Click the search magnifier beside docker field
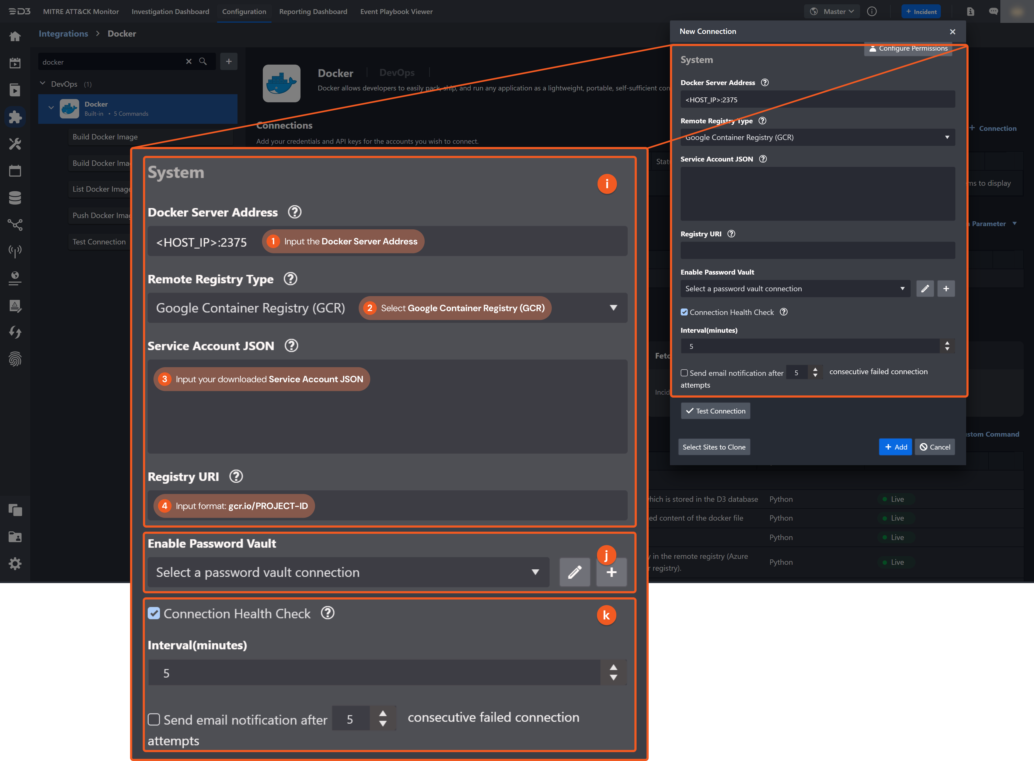The height and width of the screenshot is (761, 1034). pyautogui.click(x=203, y=61)
